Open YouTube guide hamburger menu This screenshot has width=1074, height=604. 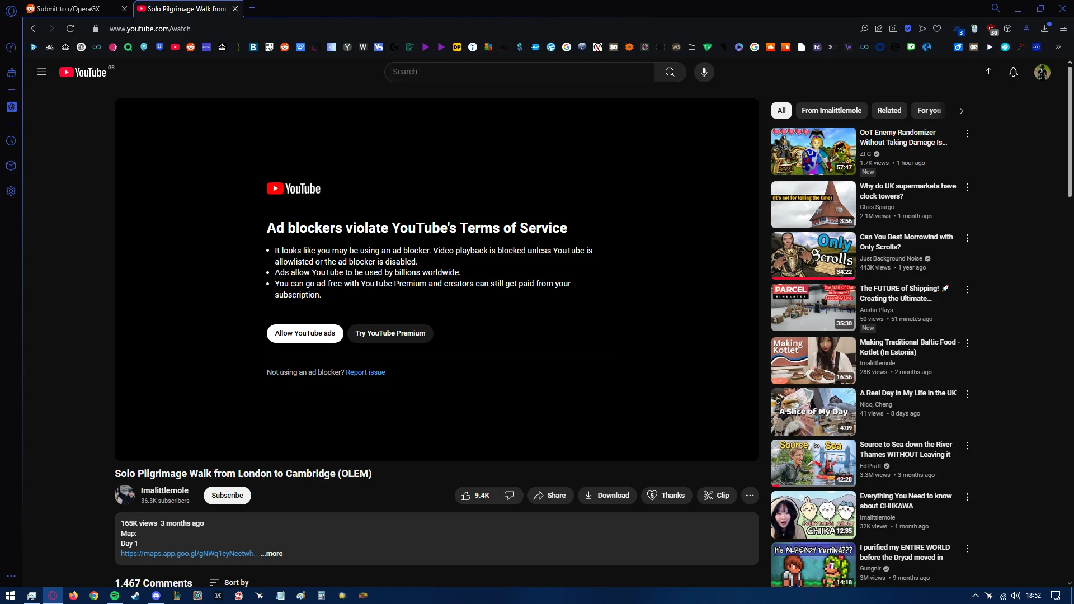pos(41,72)
